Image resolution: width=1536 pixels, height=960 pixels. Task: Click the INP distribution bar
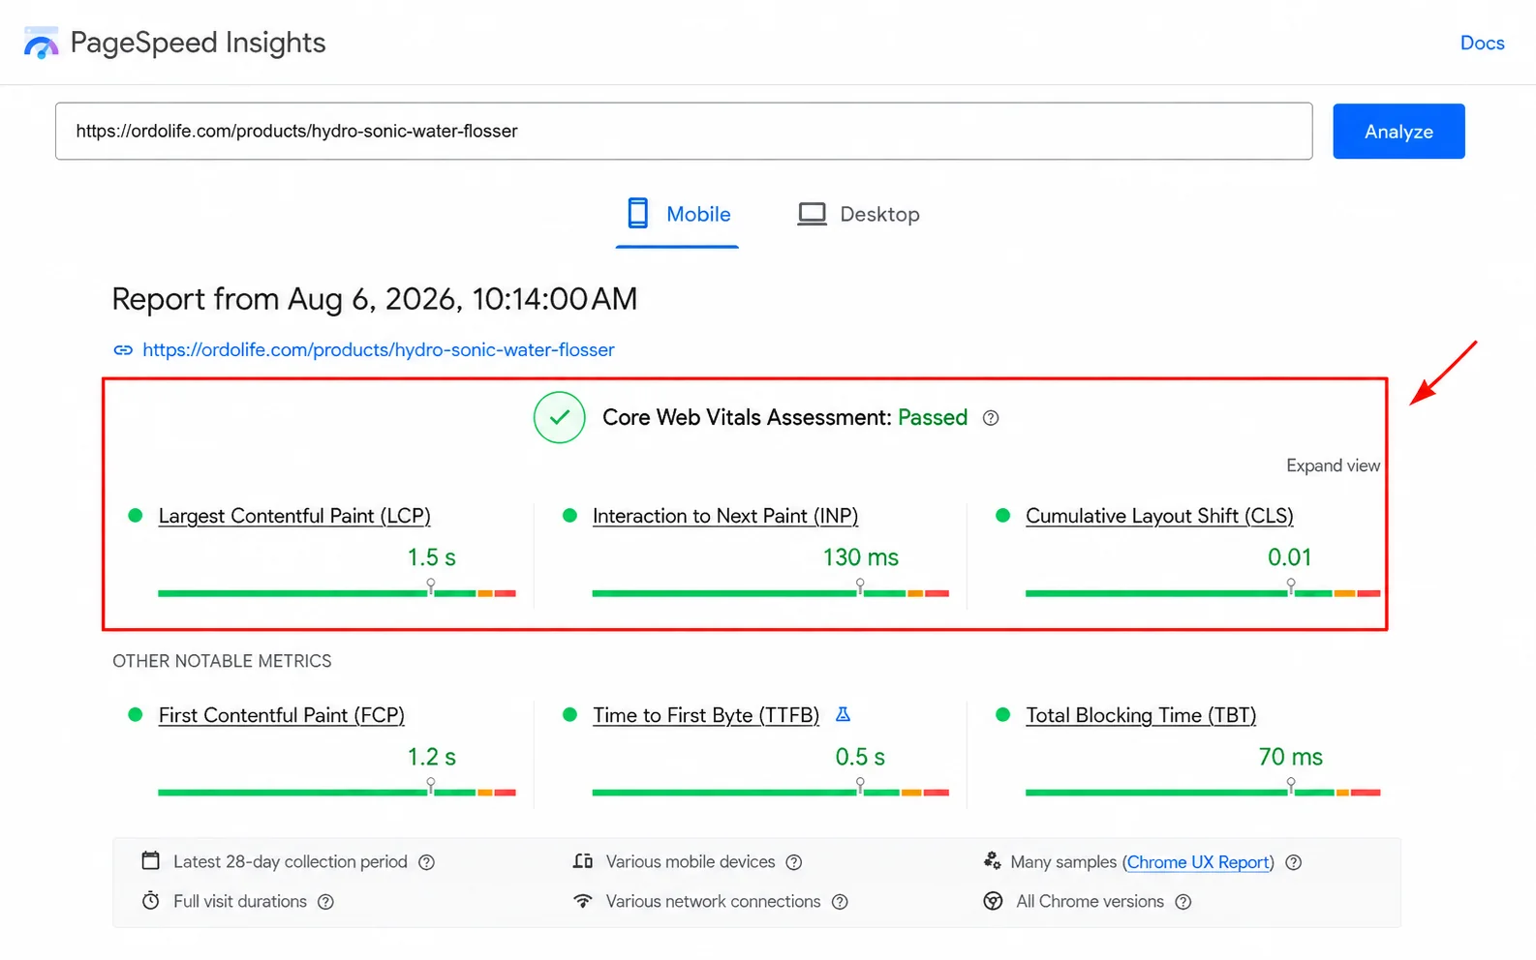(770, 593)
